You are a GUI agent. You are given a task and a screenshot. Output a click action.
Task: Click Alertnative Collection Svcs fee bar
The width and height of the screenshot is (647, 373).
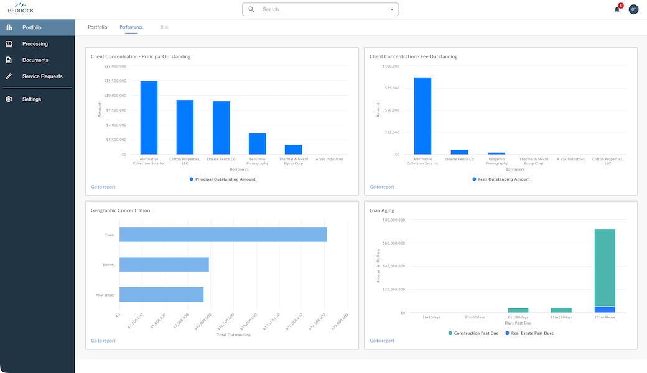coord(422,115)
